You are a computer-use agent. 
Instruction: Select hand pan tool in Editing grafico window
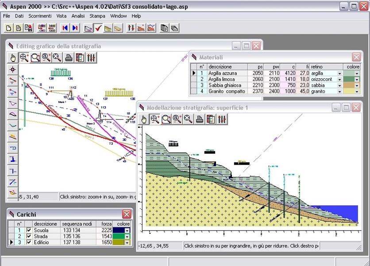13,58
